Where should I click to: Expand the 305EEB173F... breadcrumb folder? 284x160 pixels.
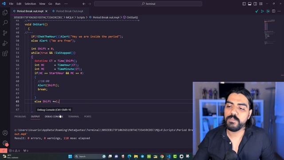38,17
